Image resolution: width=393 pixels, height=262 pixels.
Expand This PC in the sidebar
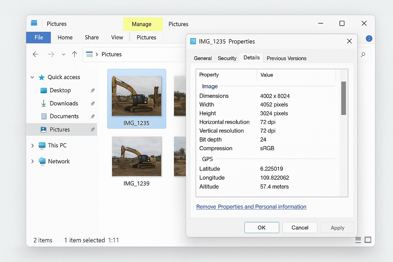(x=32, y=145)
